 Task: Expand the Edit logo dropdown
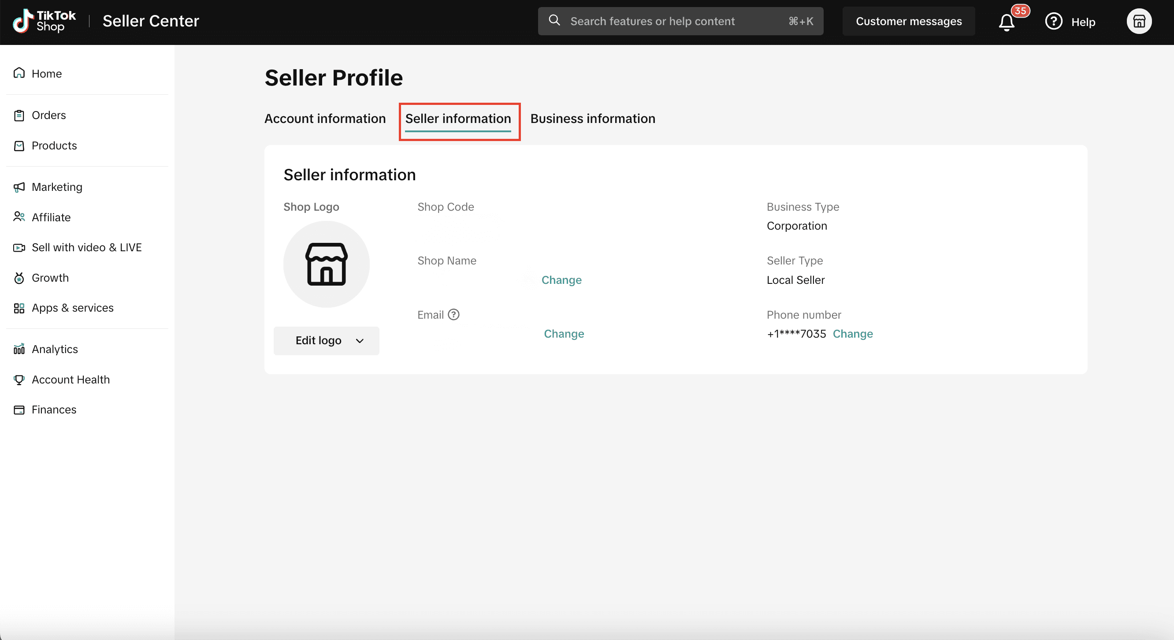click(x=326, y=341)
